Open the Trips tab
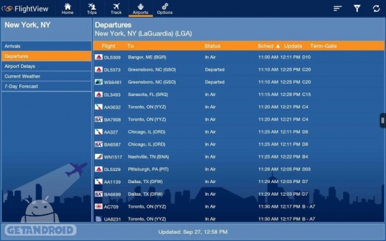Screen dimensions: 386x241 point(92,9)
